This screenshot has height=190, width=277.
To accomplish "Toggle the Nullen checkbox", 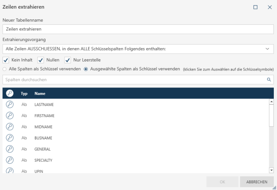I will [x=40, y=60].
